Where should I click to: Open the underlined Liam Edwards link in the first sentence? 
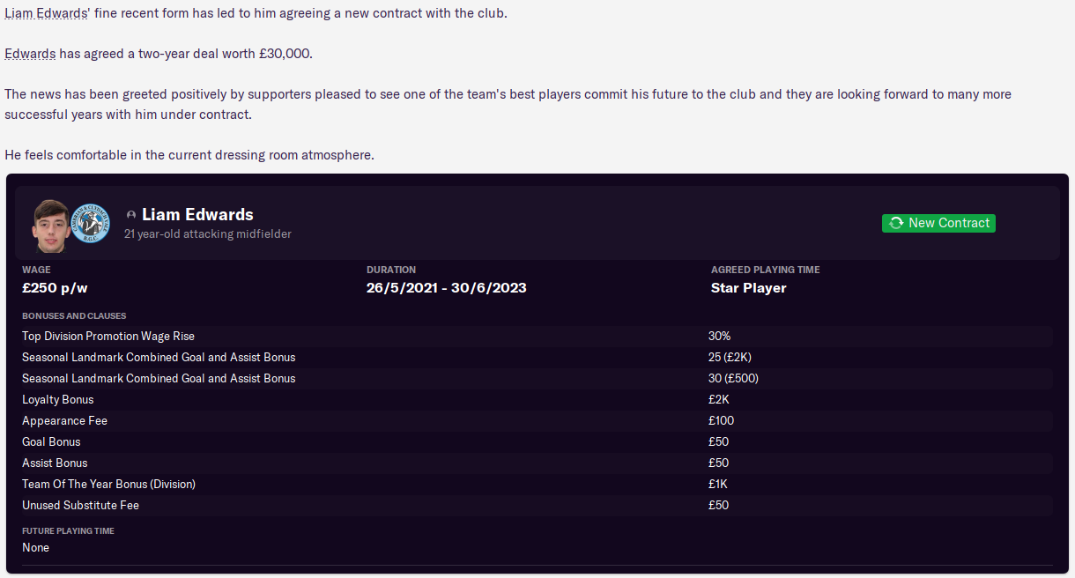pyautogui.click(x=46, y=15)
